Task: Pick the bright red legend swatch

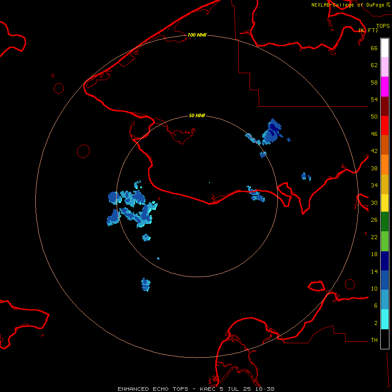Action: click(x=385, y=125)
